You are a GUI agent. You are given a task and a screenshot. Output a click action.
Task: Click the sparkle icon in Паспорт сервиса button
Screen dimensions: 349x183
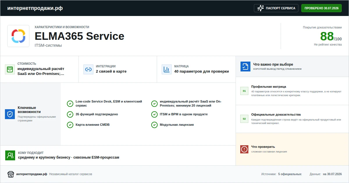pyautogui.click(x=261, y=8)
